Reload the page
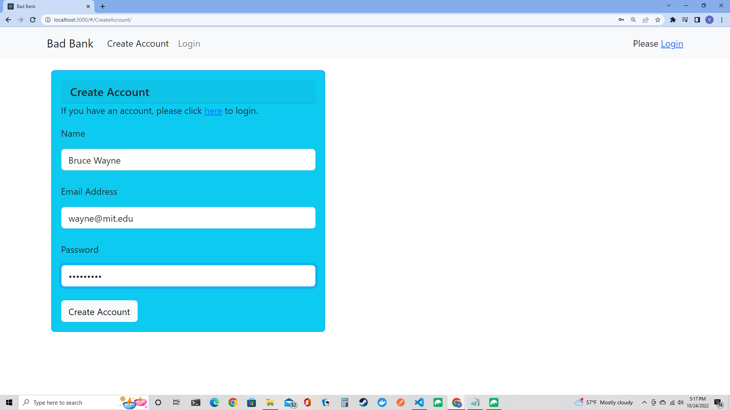Image resolution: width=730 pixels, height=410 pixels. click(x=33, y=20)
